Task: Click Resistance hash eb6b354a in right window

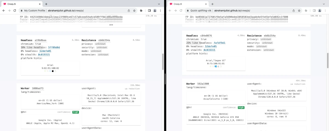Action: coord(270,35)
